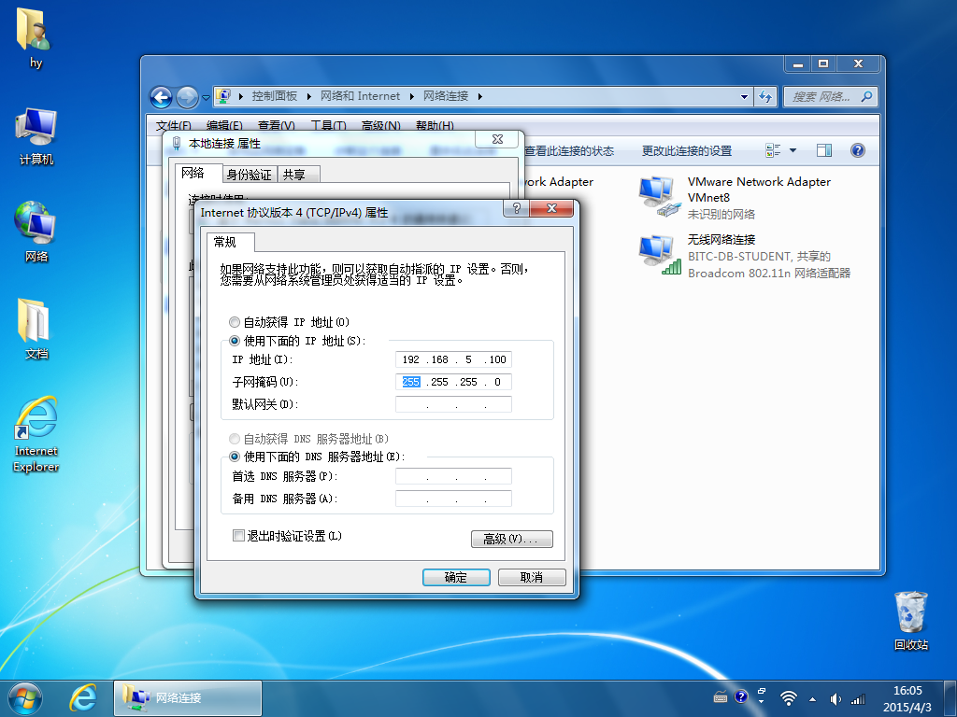Click the back navigation arrow

(161, 97)
